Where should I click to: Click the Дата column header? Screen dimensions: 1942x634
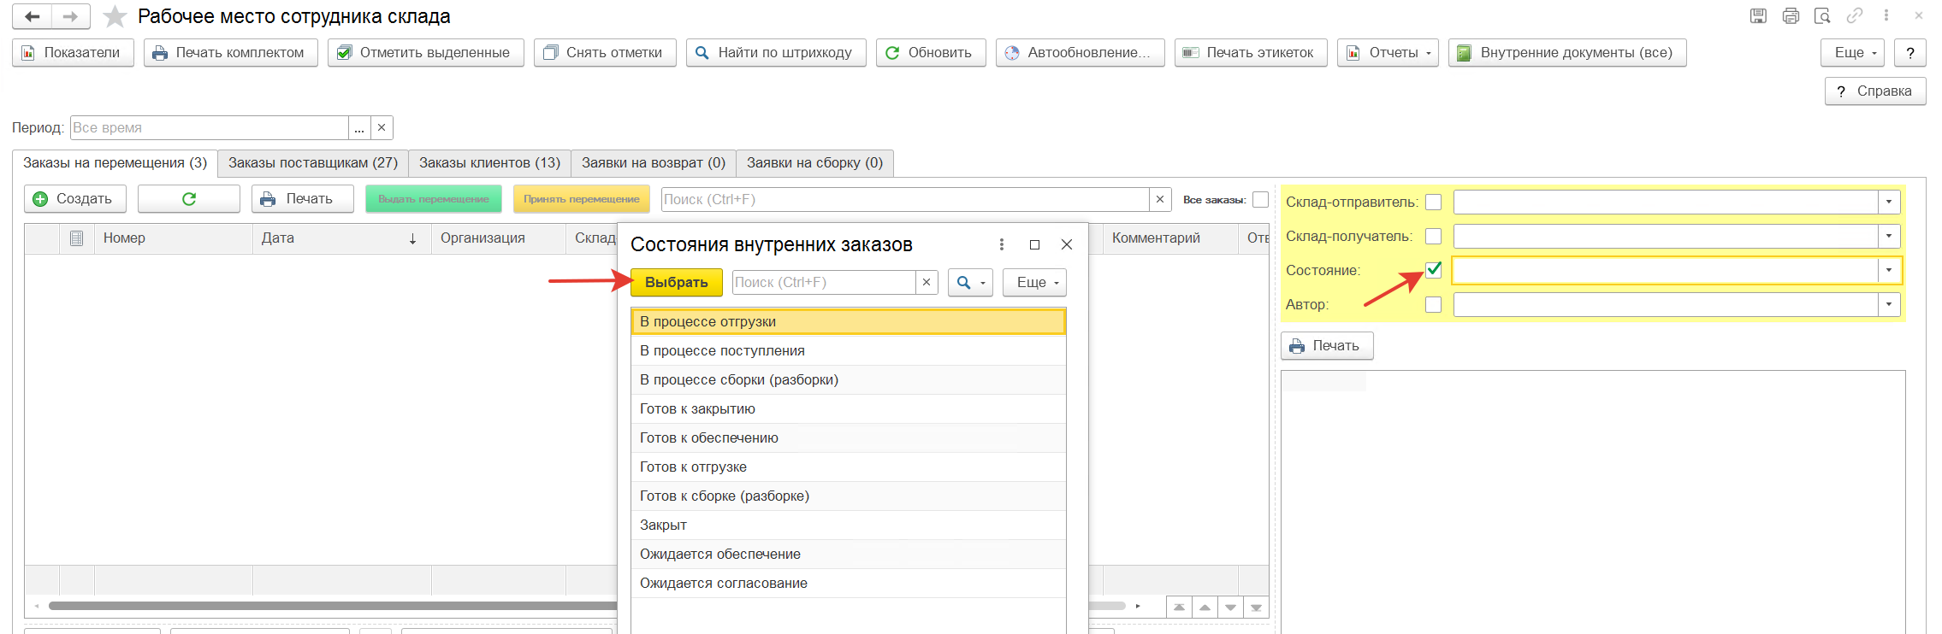[x=342, y=238]
